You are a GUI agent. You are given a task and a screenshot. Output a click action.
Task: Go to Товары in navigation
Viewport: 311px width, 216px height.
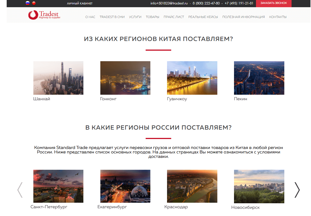(152, 17)
